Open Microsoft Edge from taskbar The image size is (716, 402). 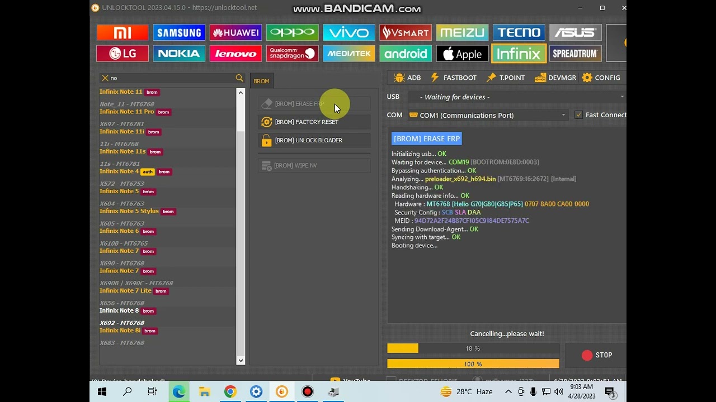[179, 392]
